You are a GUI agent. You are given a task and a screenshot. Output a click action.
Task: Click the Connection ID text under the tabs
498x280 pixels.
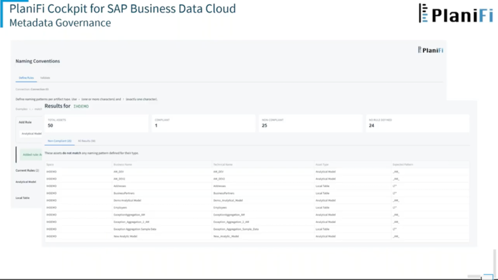tap(32, 90)
